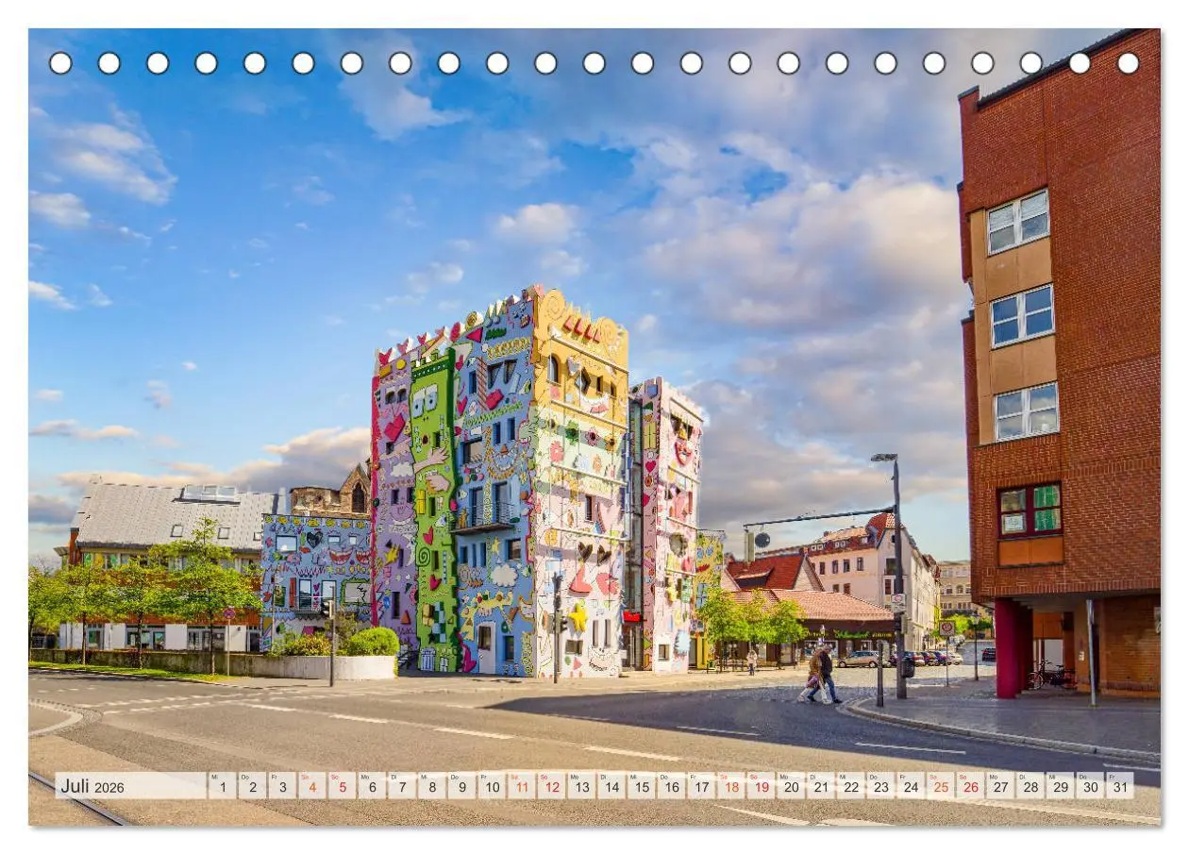Viewport: 1189px width, 854px height.
Task: Pick date cell 29
Action: coord(1059,785)
